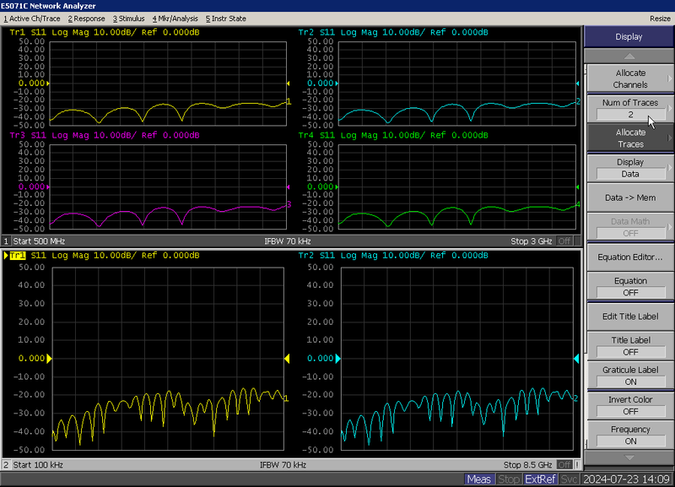Open the Response menu
Image resolution: width=675 pixels, height=487 pixels.
[x=88, y=18]
